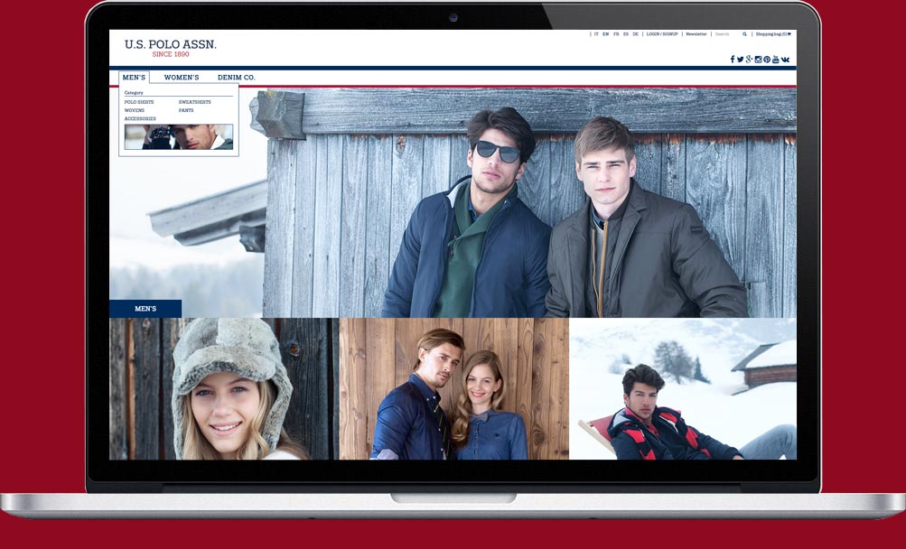Screen dimensions: 906x549
Task: Switch site language to EN
Action: click(605, 34)
